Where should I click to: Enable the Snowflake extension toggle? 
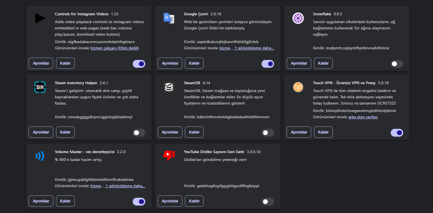(397, 64)
